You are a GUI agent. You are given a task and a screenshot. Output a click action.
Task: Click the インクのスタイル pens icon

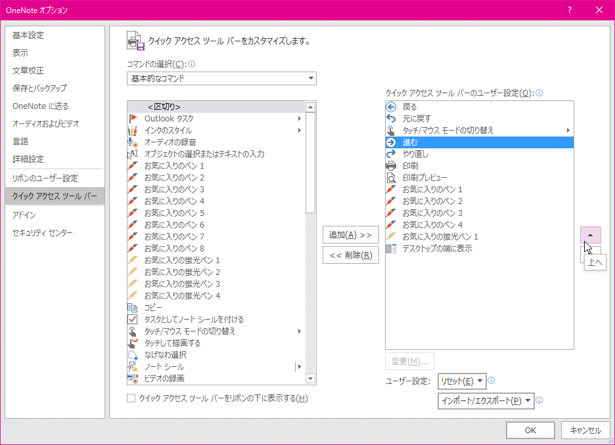click(133, 131)
